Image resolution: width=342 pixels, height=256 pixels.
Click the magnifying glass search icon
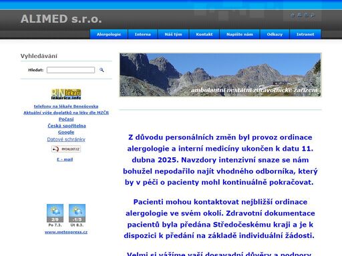[102, 70]
